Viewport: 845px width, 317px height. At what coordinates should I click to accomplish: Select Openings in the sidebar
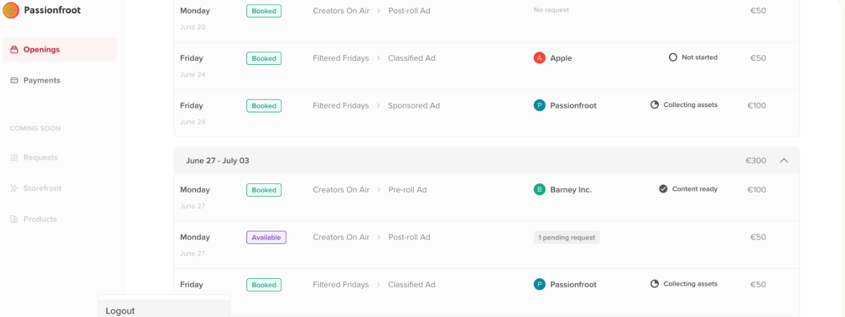(42, 49)
